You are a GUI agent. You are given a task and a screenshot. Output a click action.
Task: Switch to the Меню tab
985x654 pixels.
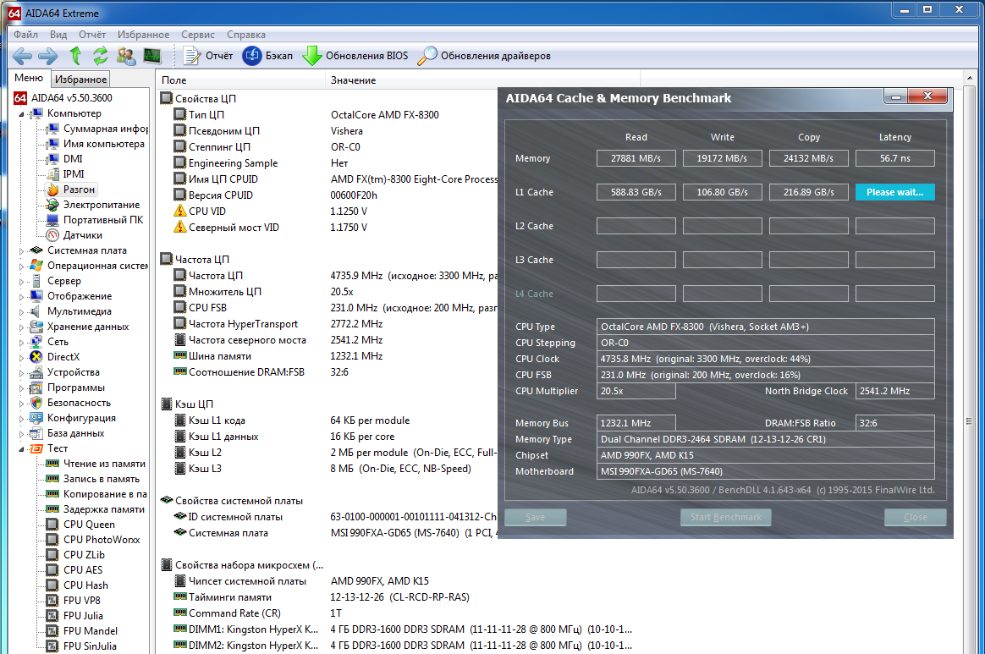(x=29, y=78)
